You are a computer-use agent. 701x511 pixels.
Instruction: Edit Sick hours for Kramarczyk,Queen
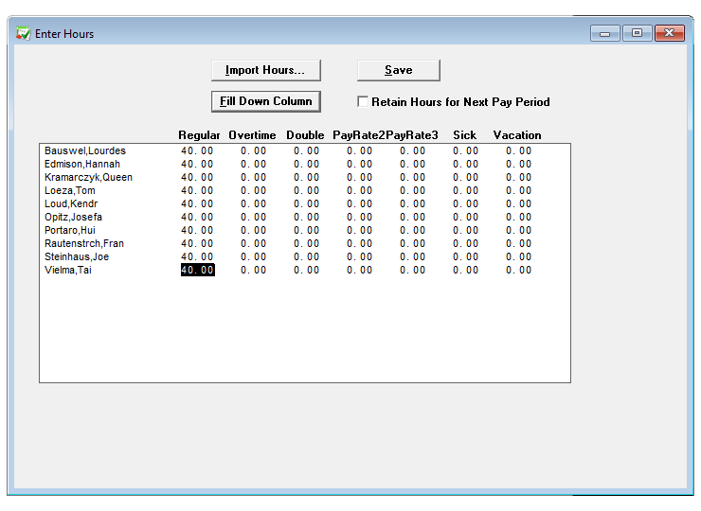pyautogui.click(x=465, y=177)
